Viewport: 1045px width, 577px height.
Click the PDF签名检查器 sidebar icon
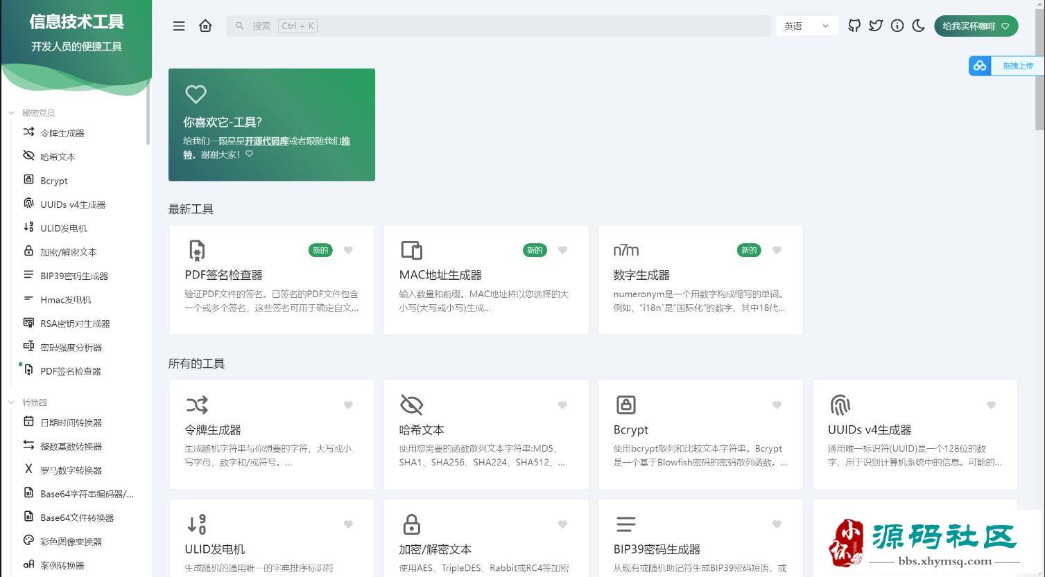tap(28, 371)
